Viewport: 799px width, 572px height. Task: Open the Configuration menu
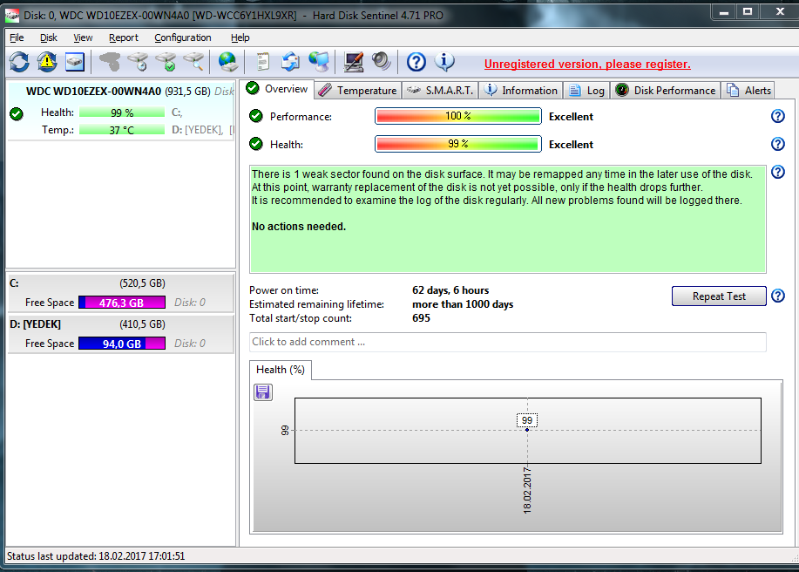[x=182, y=37]
